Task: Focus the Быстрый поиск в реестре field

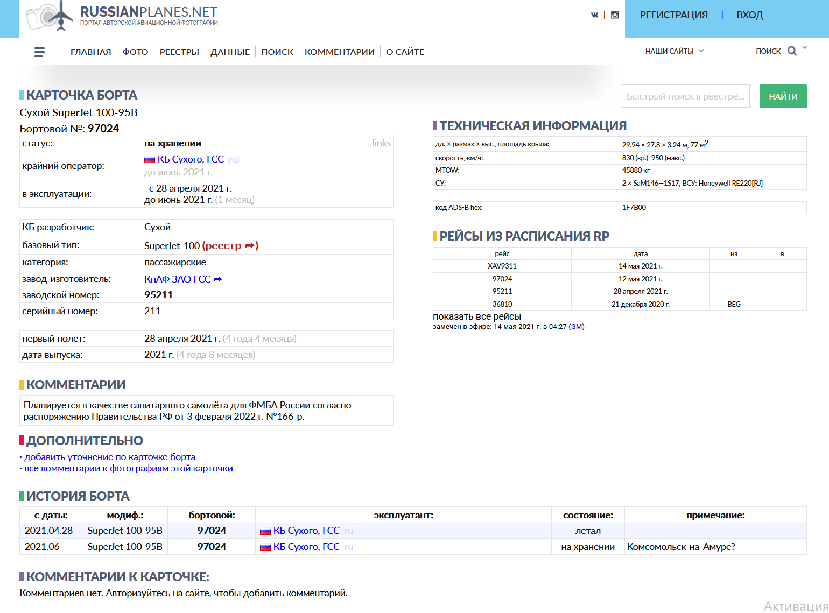Action: coord(685,96)
